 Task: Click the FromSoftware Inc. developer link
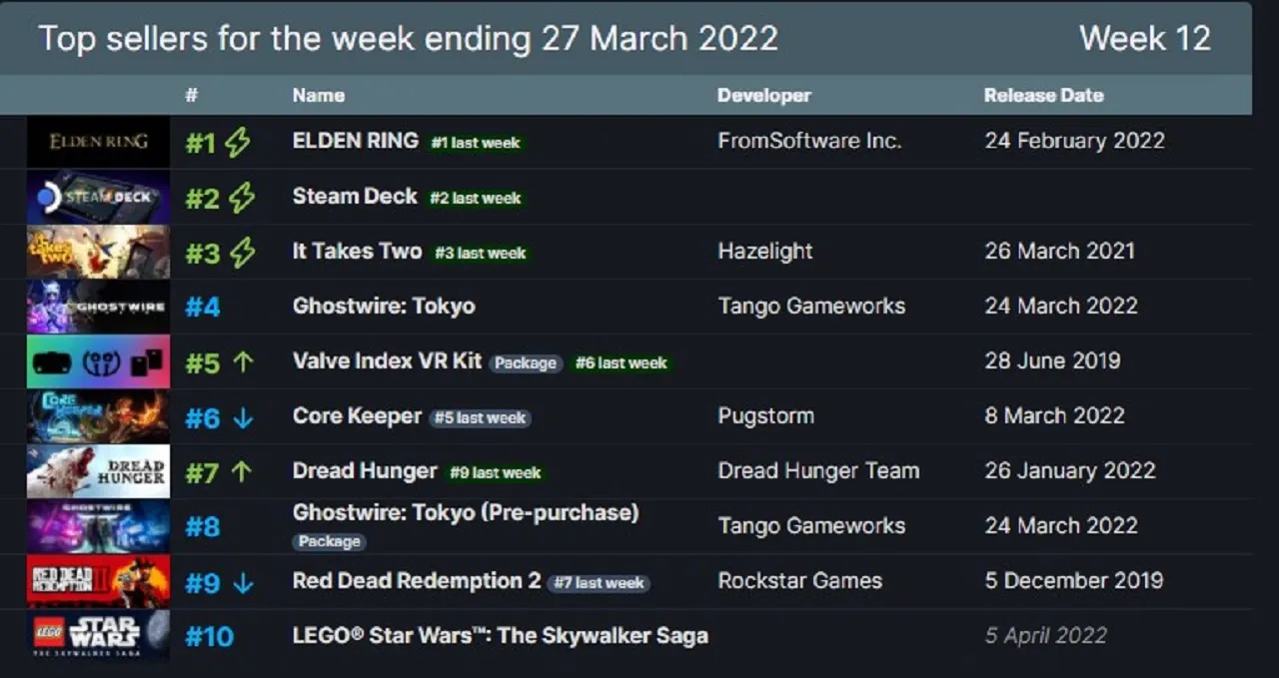[x=809, y=141]
